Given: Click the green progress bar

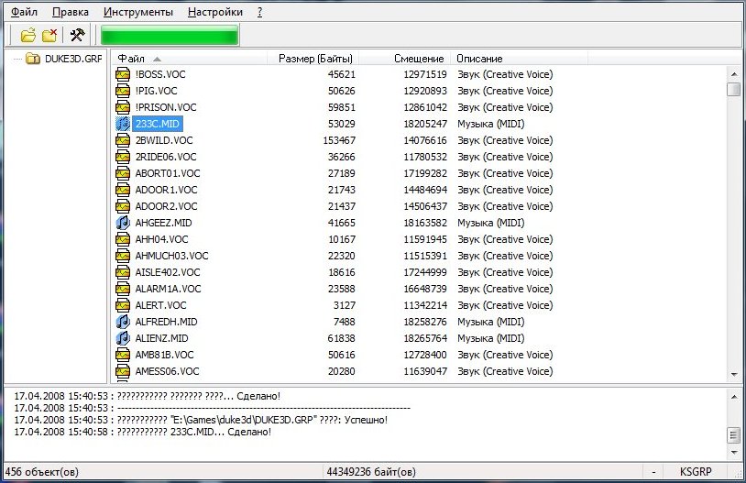Looking at the screenshot, I should pos(170,35).
